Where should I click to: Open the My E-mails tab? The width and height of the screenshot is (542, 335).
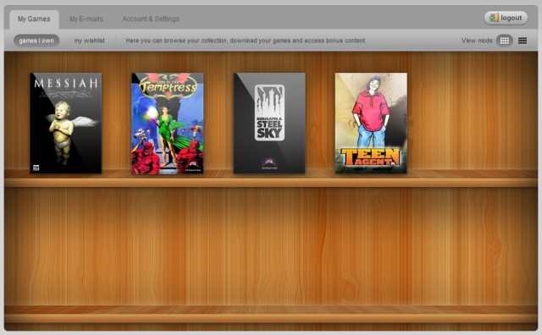[86, 19]
